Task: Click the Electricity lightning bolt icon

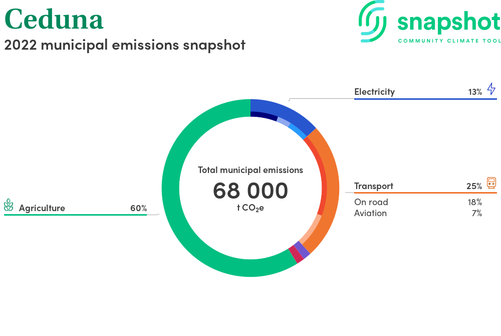Action: coord(491,89)
